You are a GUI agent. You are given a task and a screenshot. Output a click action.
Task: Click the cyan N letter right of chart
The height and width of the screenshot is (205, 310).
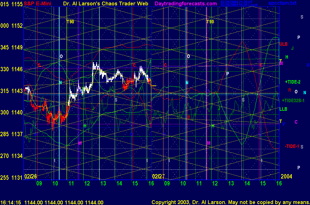(305, 93)
